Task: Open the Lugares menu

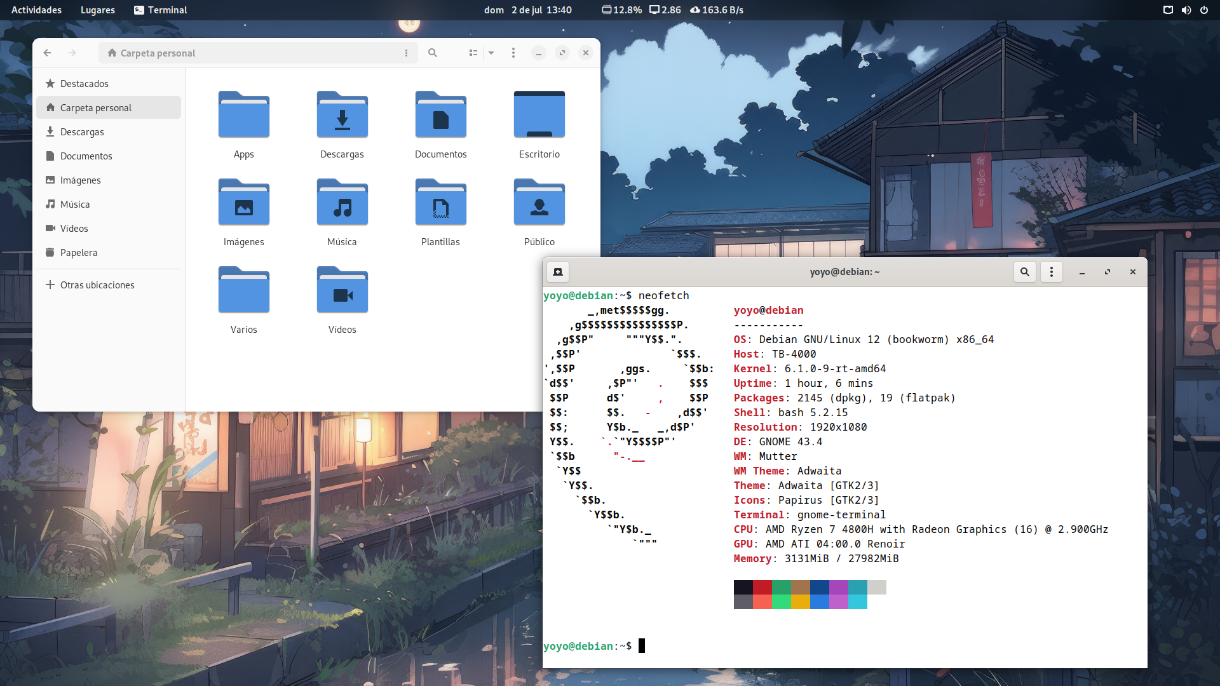Action: click(97, 10)
